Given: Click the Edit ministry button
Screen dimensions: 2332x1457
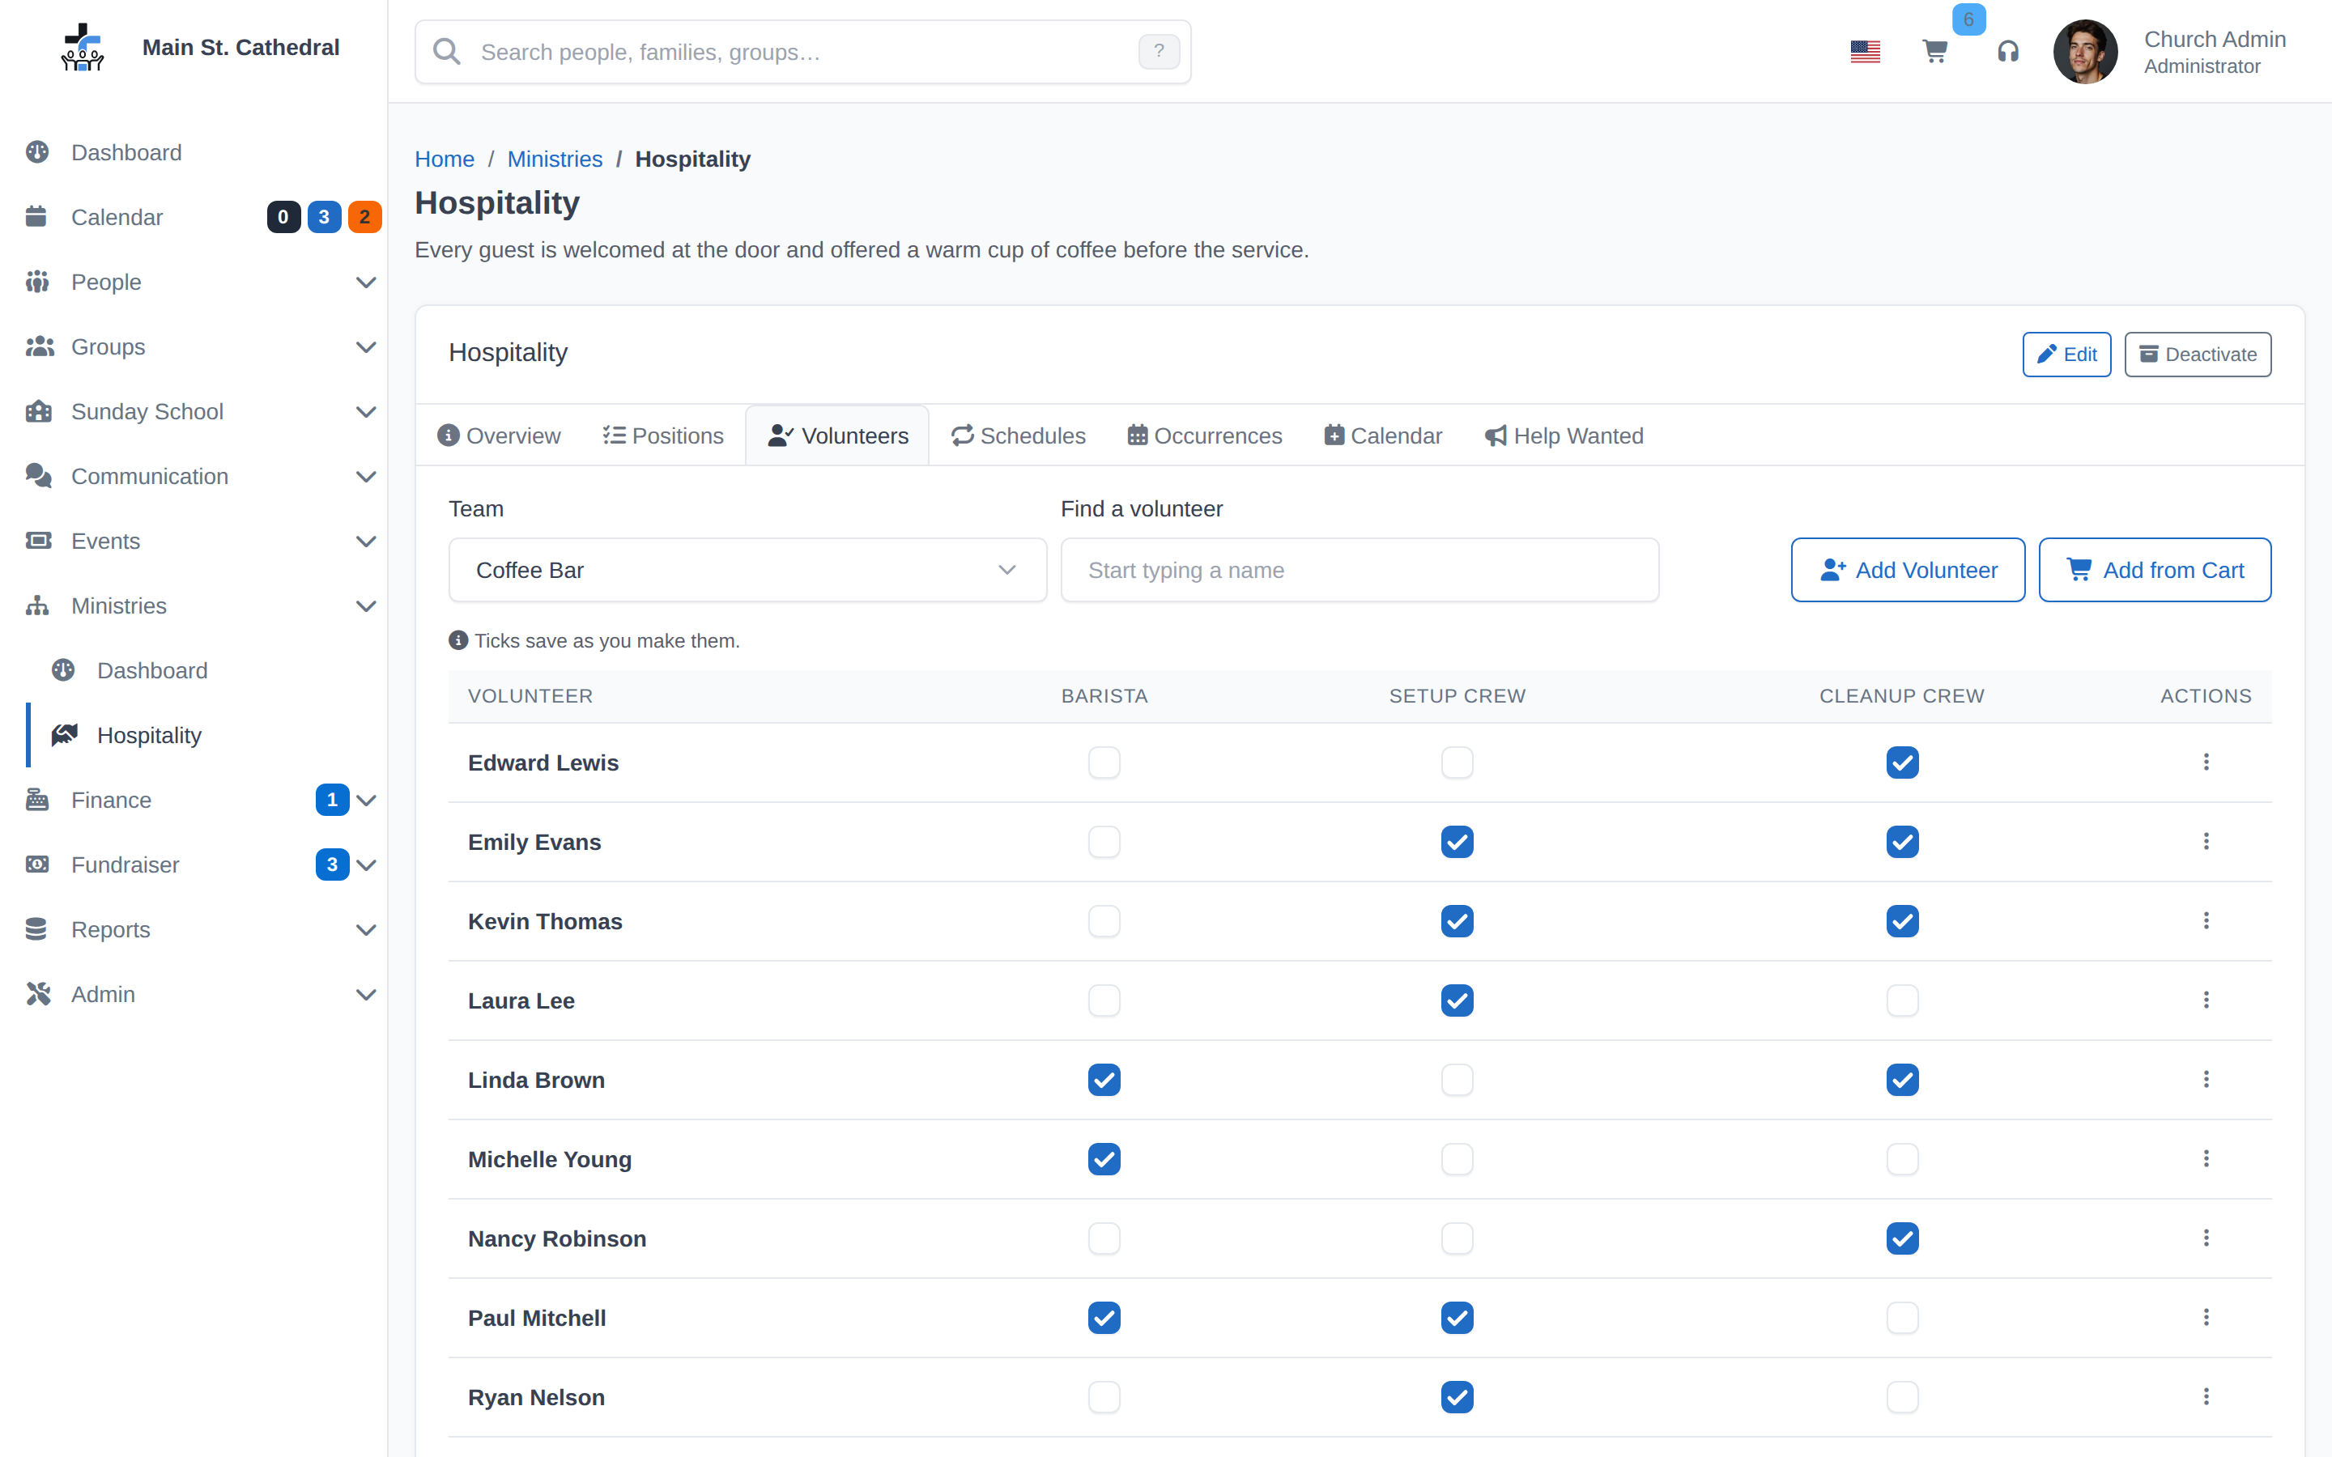Looking at the screenshot, I should click(2066, 355).
